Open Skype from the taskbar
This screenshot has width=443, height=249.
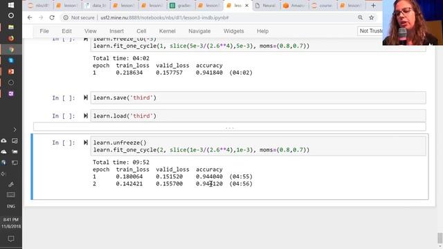11,60
